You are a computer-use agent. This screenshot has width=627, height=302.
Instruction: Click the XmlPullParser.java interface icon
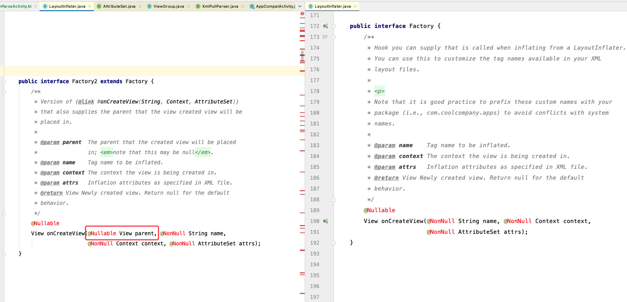[198, 6]
